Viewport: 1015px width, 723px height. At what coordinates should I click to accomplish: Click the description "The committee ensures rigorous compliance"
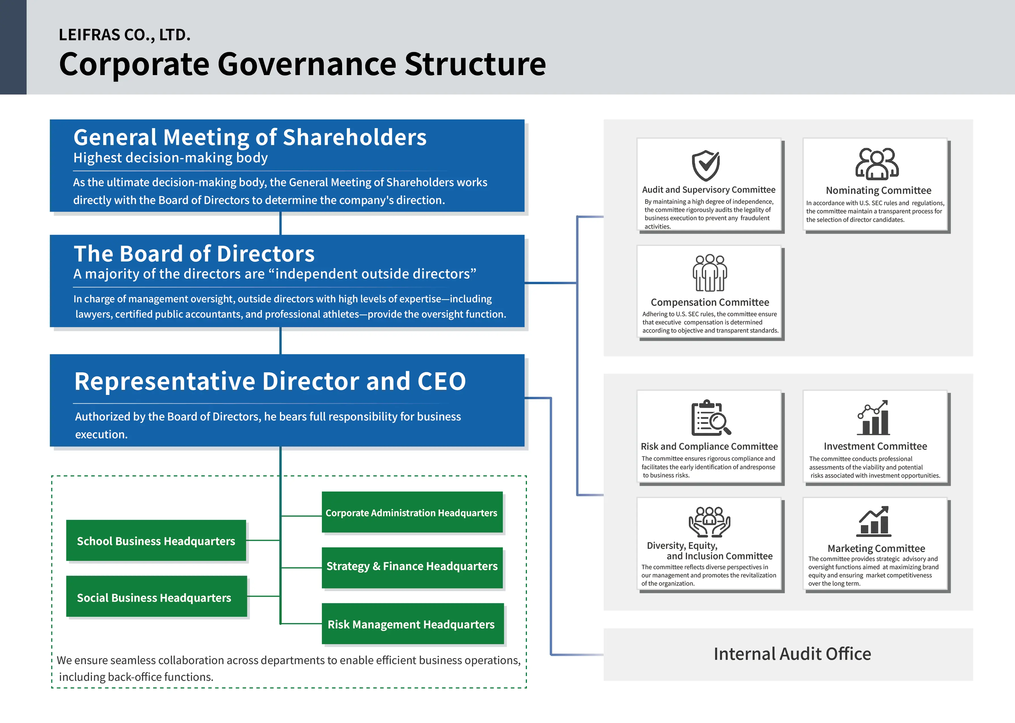pos(708,467)
